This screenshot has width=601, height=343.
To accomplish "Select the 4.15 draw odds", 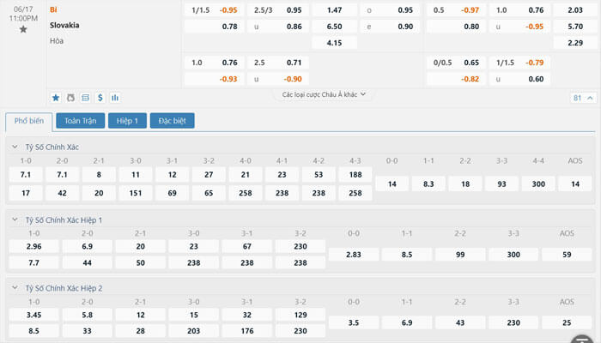I will click(x=335, y=43).
